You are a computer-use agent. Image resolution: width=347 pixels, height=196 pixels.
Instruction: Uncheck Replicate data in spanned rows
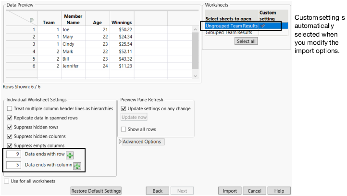coord(10,118)
